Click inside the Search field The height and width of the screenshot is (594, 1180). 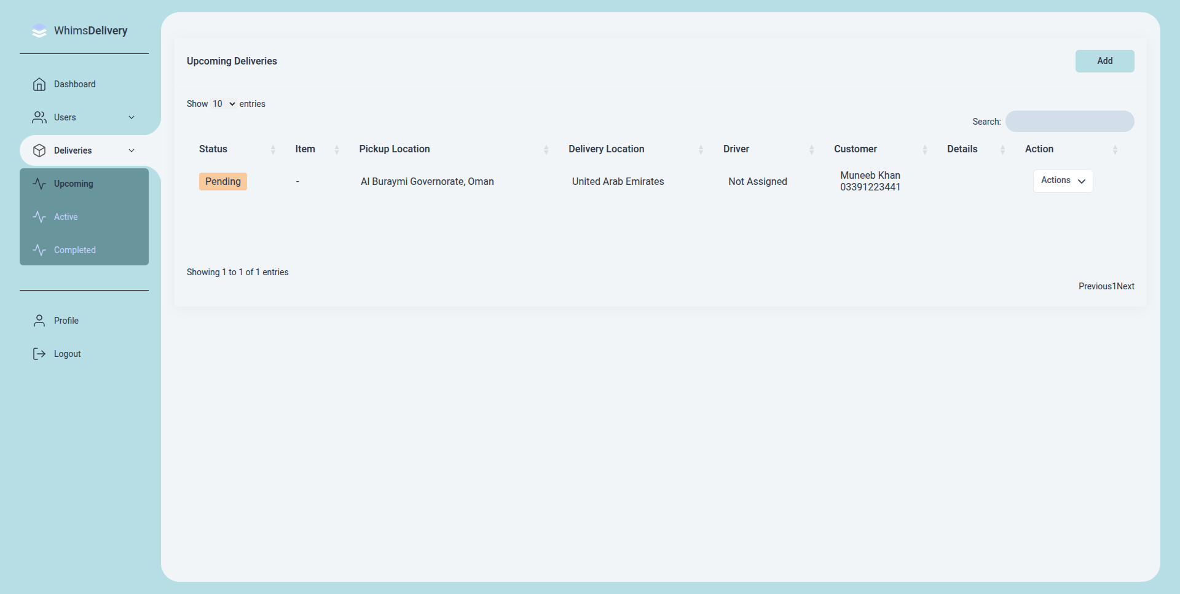point(1069,121)
